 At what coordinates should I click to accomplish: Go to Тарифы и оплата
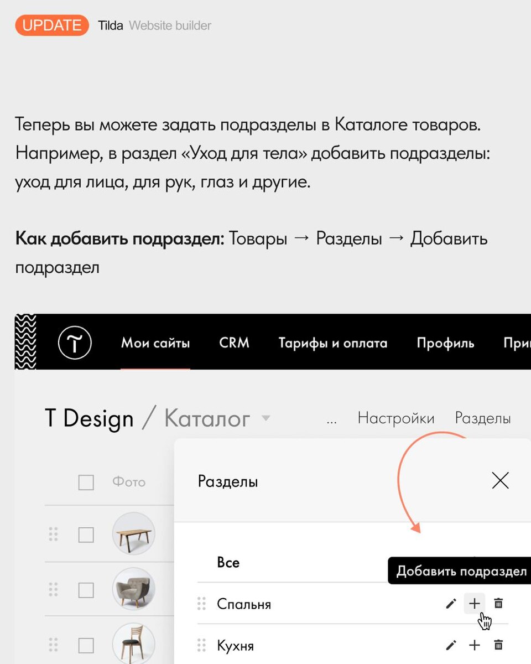coord(333,343)
